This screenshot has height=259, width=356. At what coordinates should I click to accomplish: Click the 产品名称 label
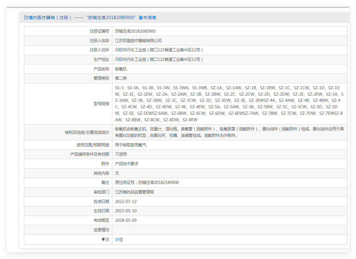pos(102,69)
